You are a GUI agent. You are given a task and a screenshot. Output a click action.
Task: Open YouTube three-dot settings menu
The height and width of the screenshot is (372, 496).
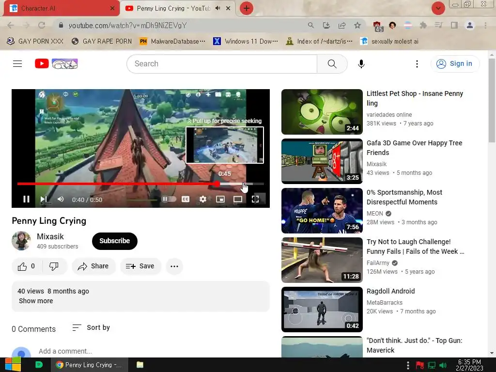417,64
